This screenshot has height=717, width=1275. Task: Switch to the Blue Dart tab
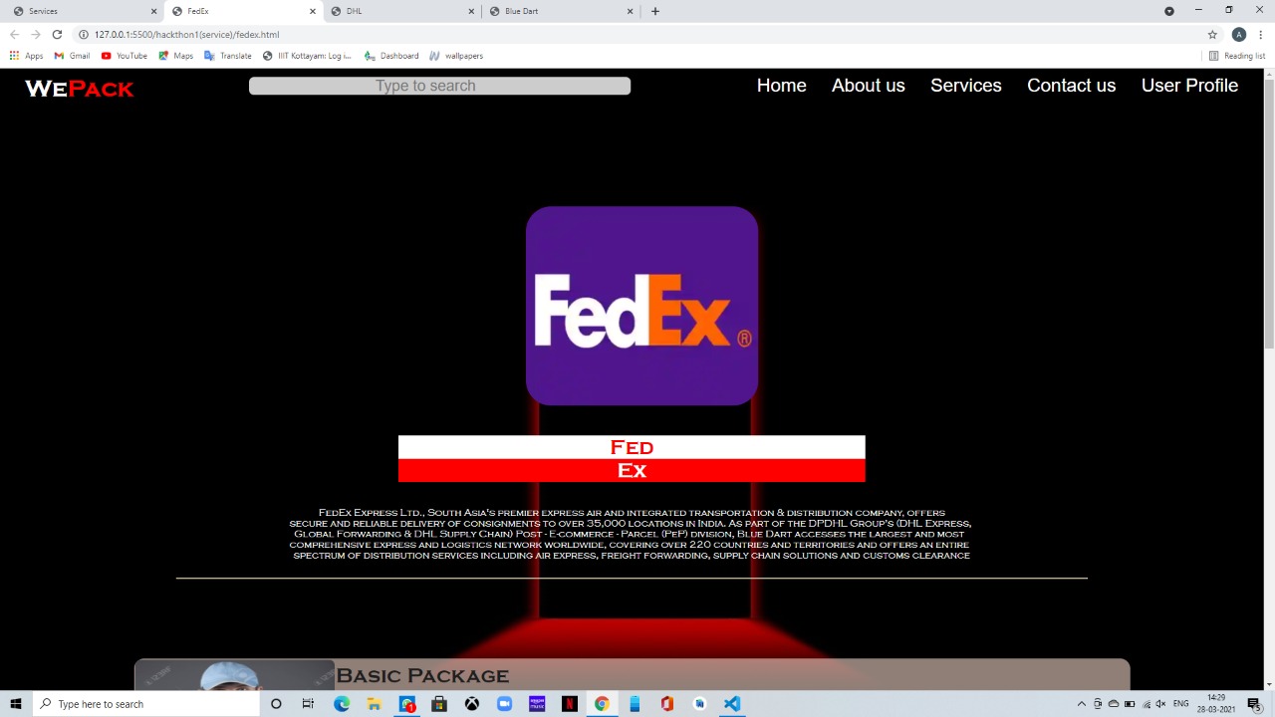(560, 11)
